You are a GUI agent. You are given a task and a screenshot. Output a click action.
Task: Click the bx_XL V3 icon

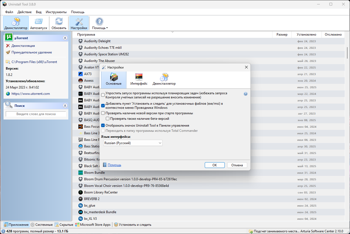pyautogui.click(x=81, y=219)
